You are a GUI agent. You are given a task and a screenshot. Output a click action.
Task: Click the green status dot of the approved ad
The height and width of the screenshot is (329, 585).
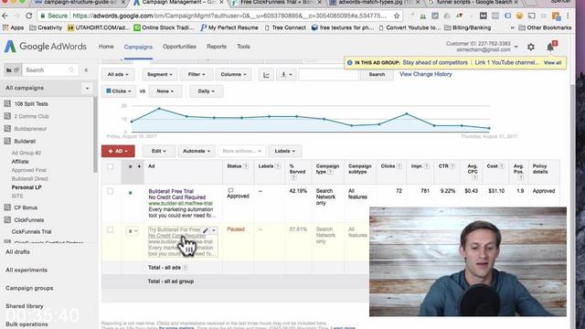(130, 193)
